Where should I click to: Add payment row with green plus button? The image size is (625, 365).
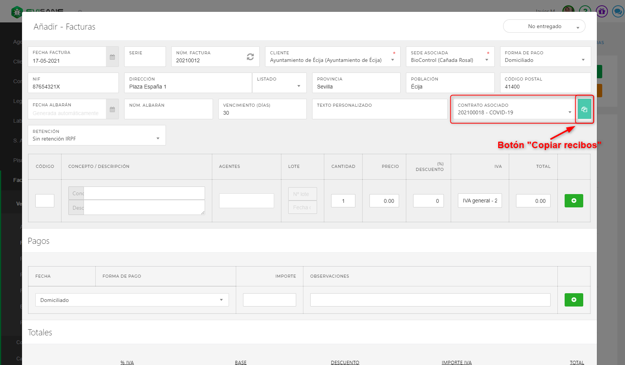[x=573, y=300]
